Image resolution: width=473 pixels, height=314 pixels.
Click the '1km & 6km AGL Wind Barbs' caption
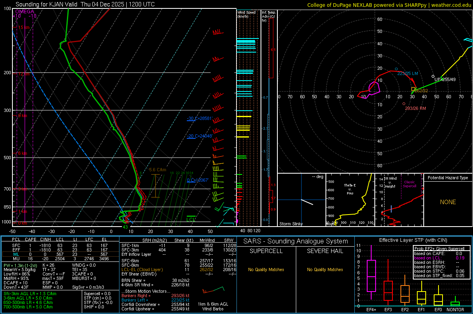coord(213,306)
